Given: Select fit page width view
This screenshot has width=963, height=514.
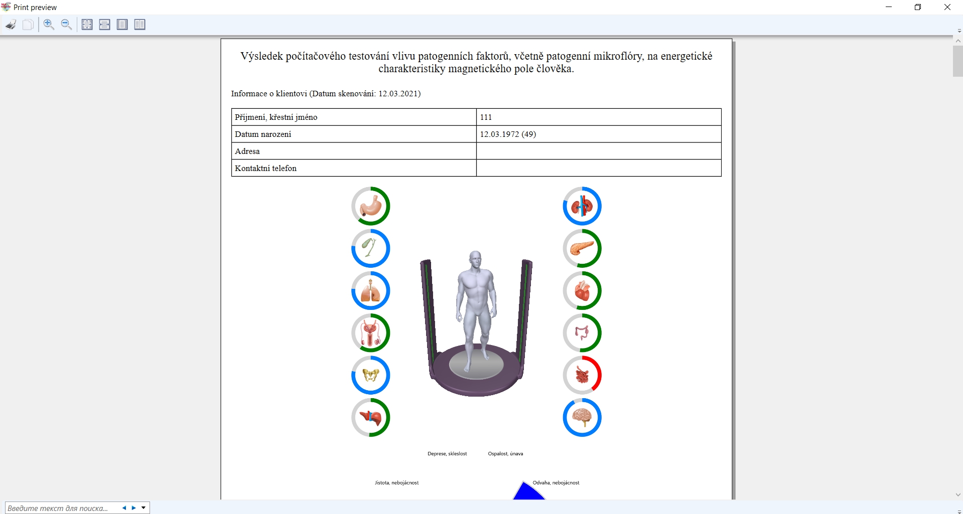Looking at the screenshot, I should tap(104, 25).
